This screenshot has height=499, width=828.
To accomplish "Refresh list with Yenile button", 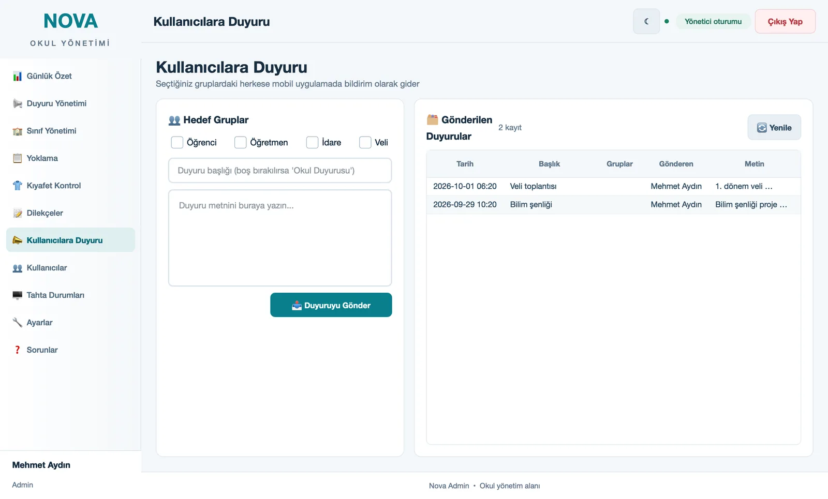I will pyautogui.click(x=774, y=127).
